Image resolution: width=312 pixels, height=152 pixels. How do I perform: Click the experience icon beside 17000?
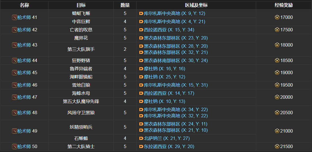[277, 17]
